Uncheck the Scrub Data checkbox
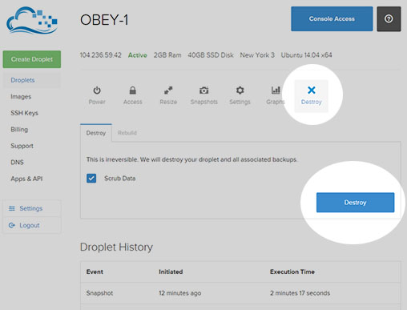The image size is (407, 310). [x=91, y=178]
